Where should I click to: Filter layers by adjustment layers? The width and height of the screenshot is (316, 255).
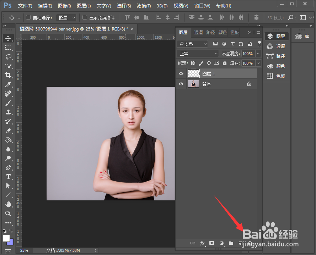[224, 44]
